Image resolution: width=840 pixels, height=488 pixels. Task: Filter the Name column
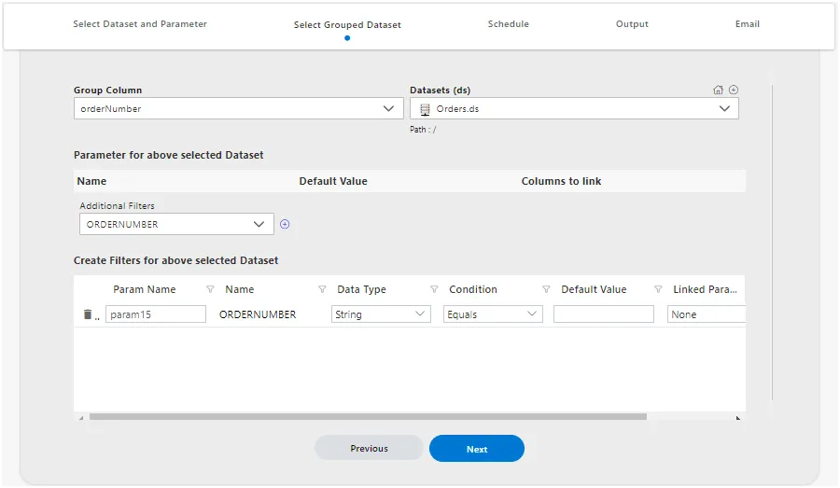(x=322, y=289)
